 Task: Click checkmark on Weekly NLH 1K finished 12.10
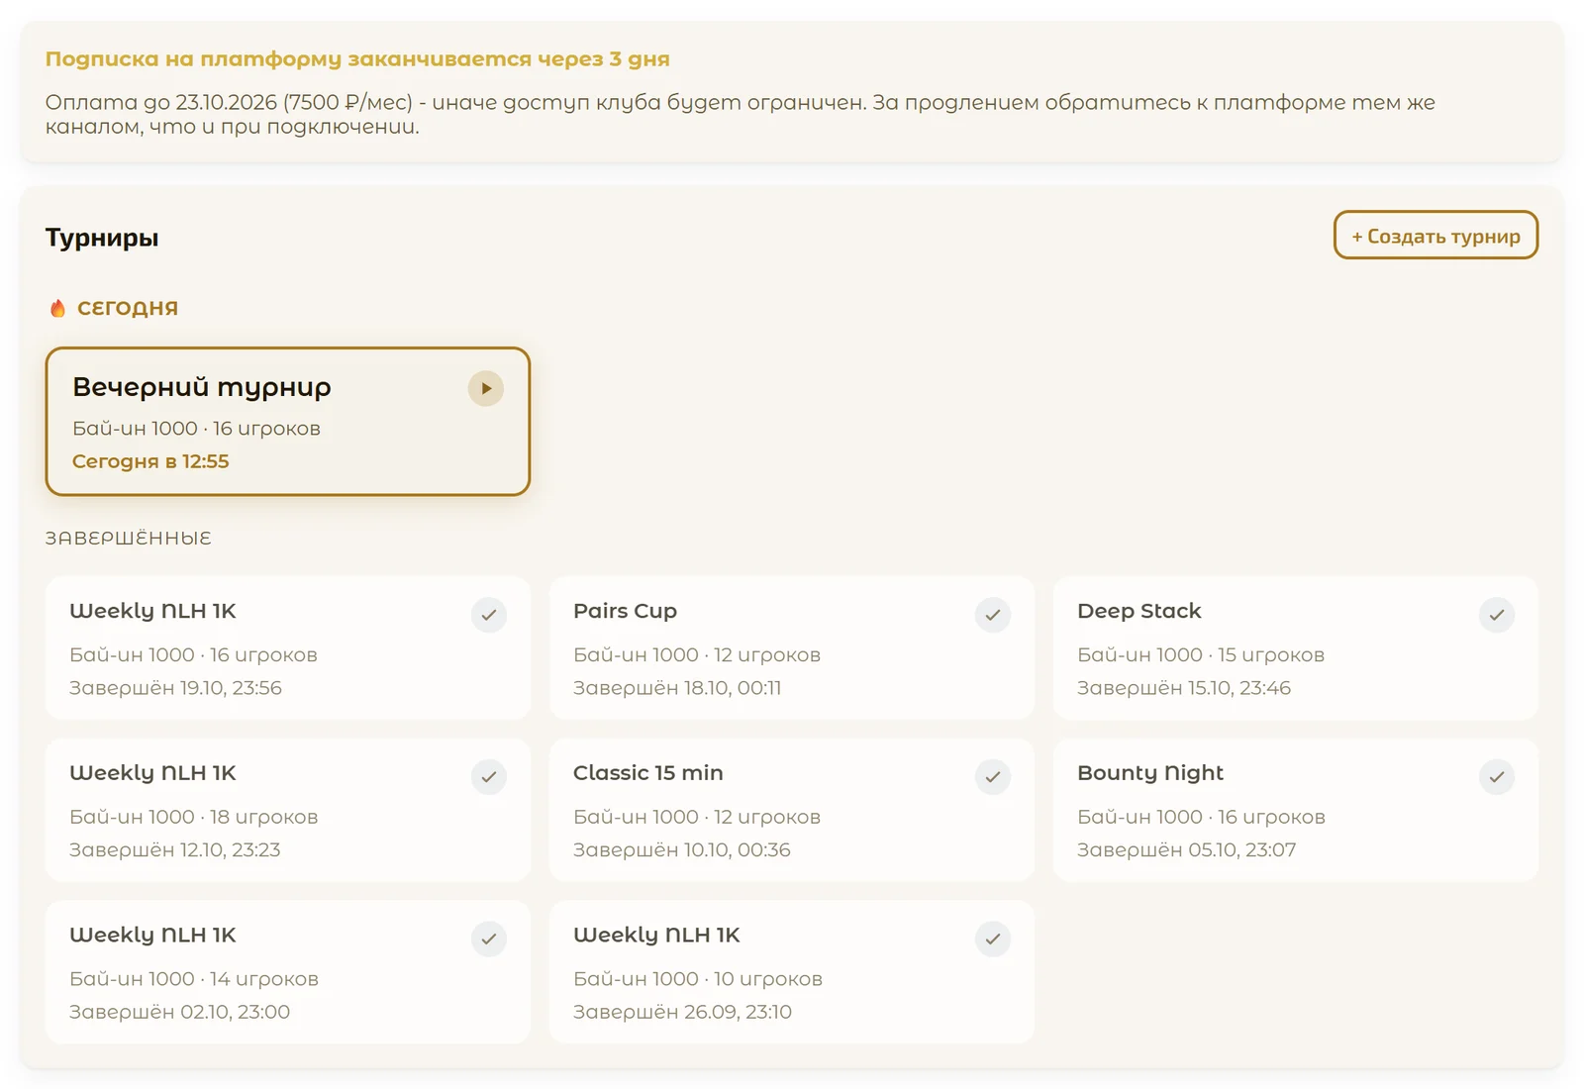(489, 777)
